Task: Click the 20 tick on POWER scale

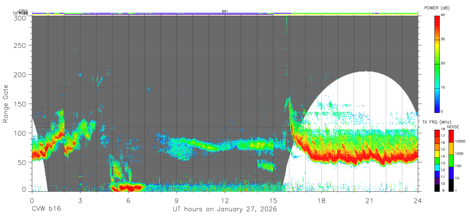Action: [444, 64]
